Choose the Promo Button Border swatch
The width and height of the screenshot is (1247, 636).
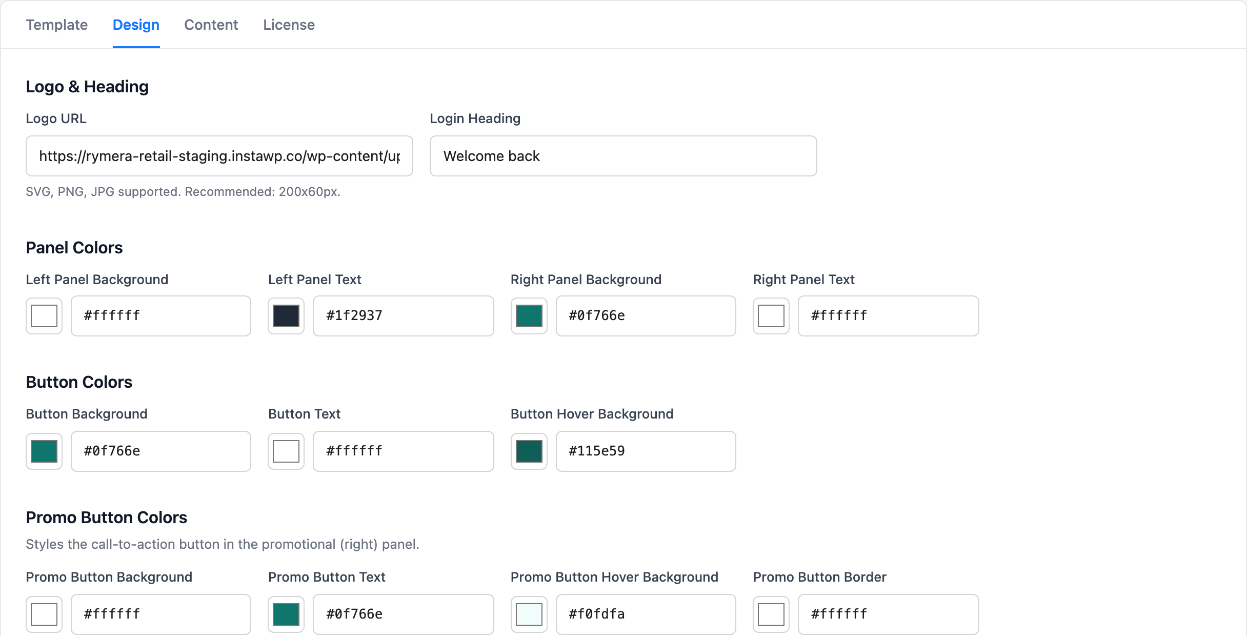[771, 614]
